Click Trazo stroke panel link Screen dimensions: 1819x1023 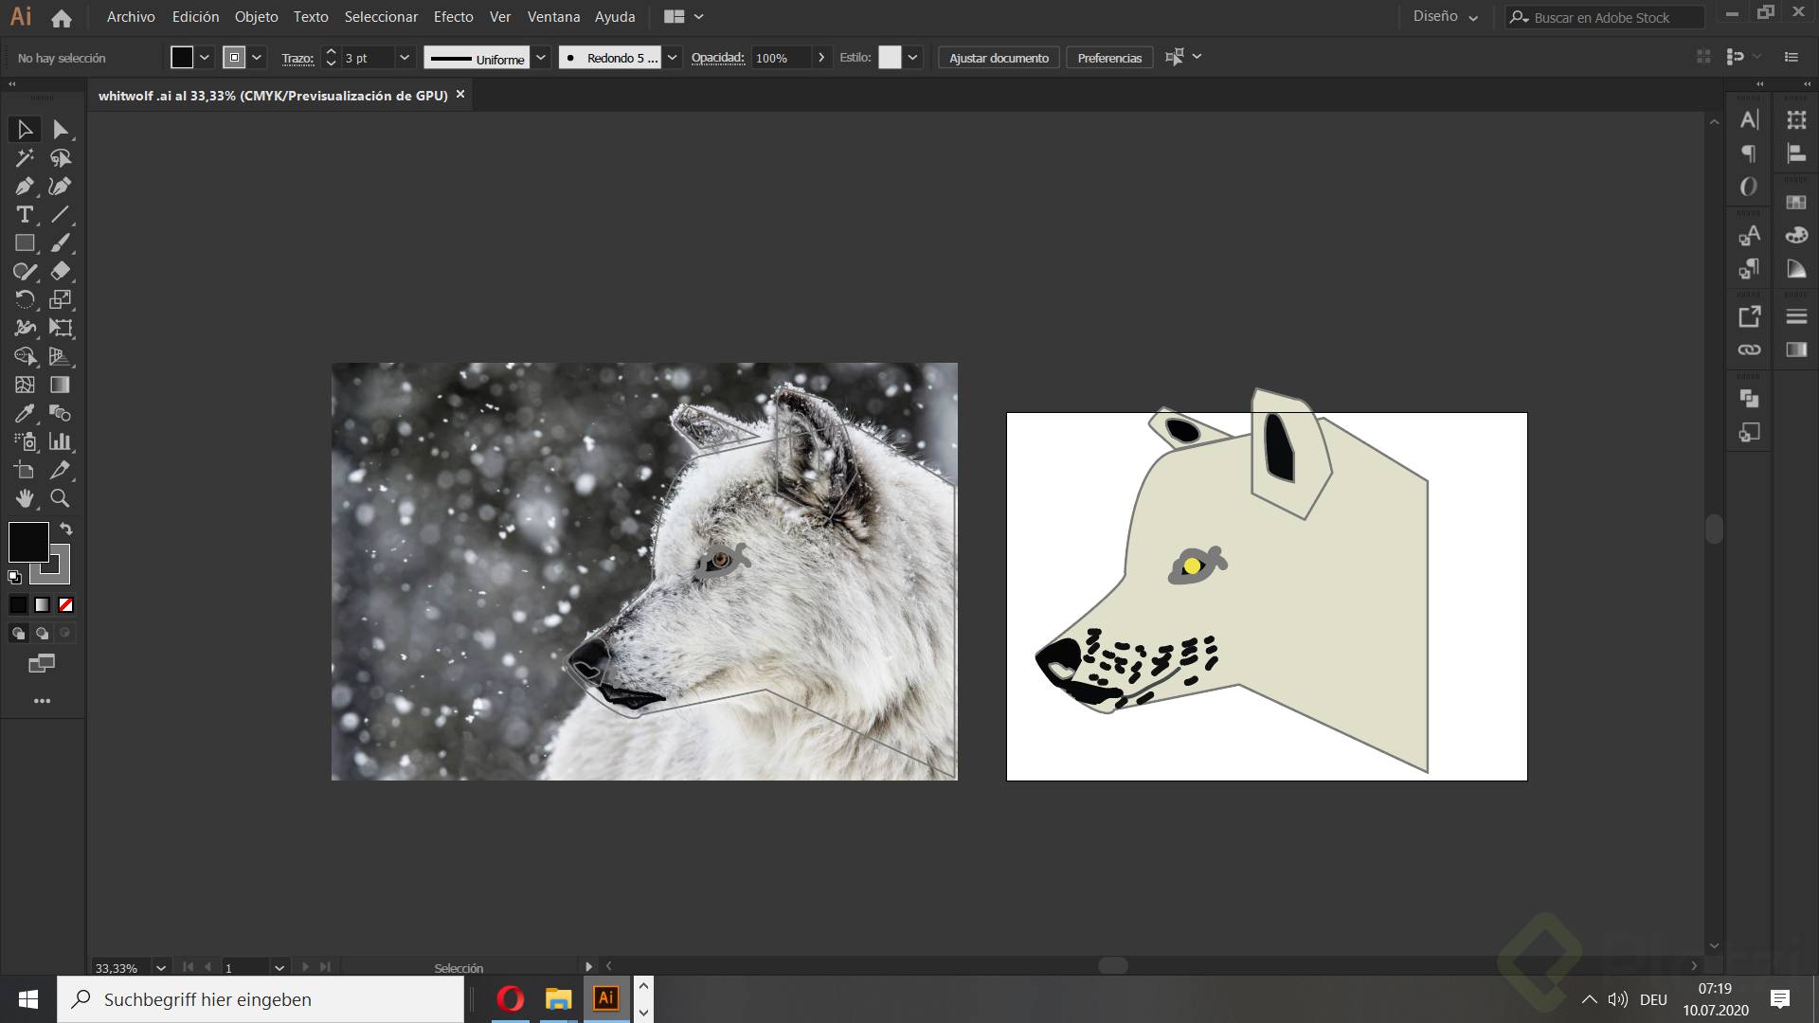click(x=297, y=58)
